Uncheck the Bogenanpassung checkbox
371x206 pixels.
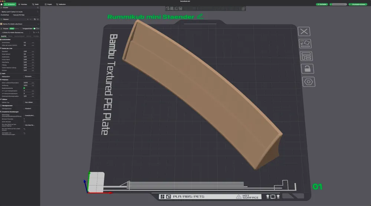24,88
